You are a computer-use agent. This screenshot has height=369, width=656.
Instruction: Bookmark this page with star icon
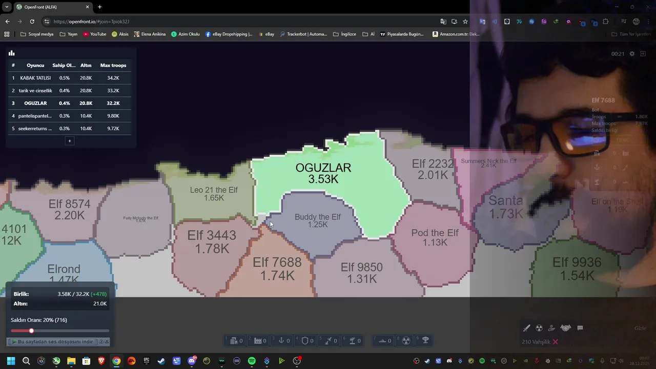465,22
